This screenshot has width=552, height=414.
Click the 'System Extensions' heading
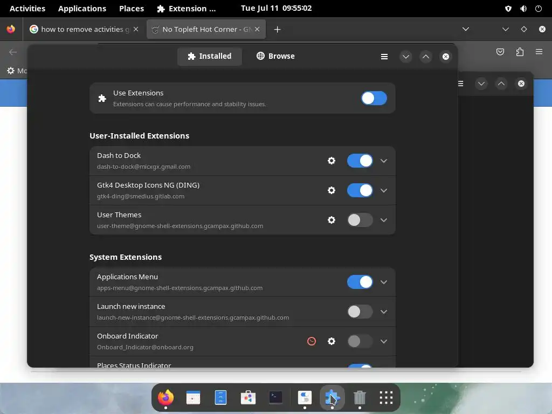tap(126, 257)
